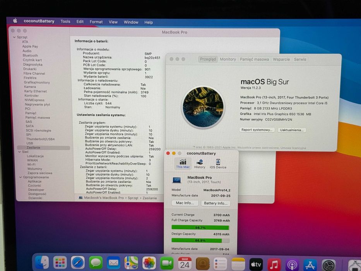This screenshot has width=361, height=271.
Task: Collapse the Sprzęt section in sidebar
Action: pos(14,37)
